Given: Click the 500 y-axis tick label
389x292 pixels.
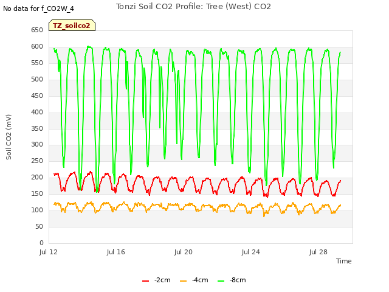Looking at the screenshot, I should pyautogui.click(x=37, y=79).
